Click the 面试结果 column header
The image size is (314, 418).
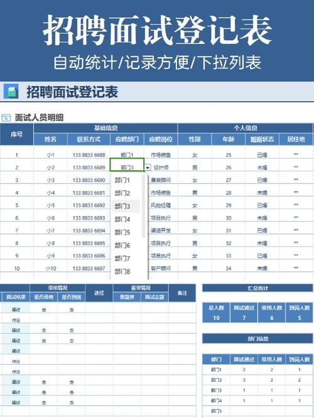16,297
